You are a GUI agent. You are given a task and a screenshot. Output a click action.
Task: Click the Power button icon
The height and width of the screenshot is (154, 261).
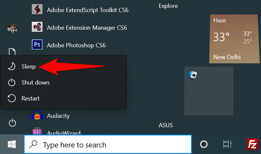(x=12, y=123)
